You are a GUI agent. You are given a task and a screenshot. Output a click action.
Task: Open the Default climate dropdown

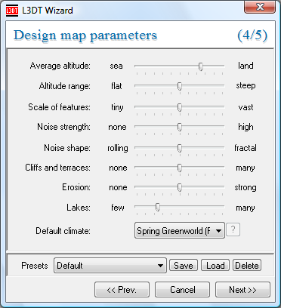pos(180,230)
